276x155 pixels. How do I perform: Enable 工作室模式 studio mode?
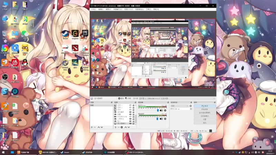coord(205,116)
